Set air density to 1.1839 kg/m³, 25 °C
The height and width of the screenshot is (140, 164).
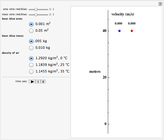[31, 65]
